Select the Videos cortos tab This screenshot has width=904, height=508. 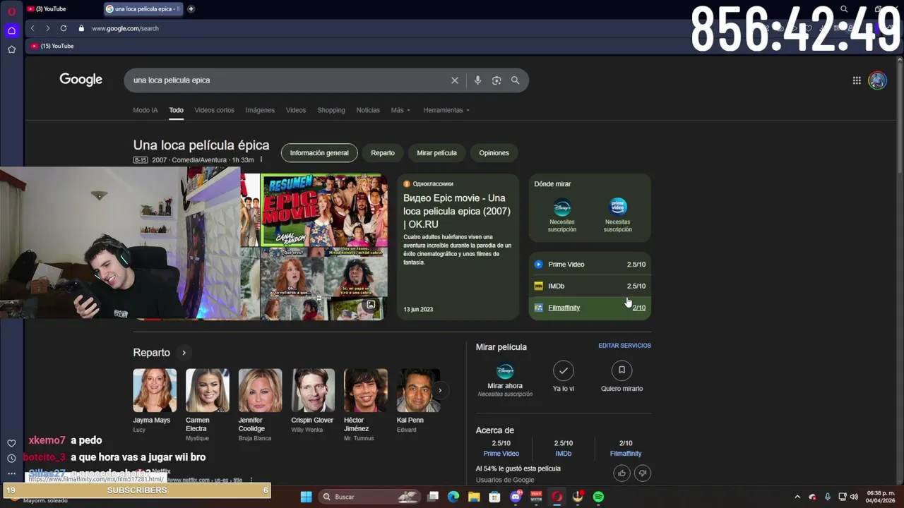[x=214, y=110]
